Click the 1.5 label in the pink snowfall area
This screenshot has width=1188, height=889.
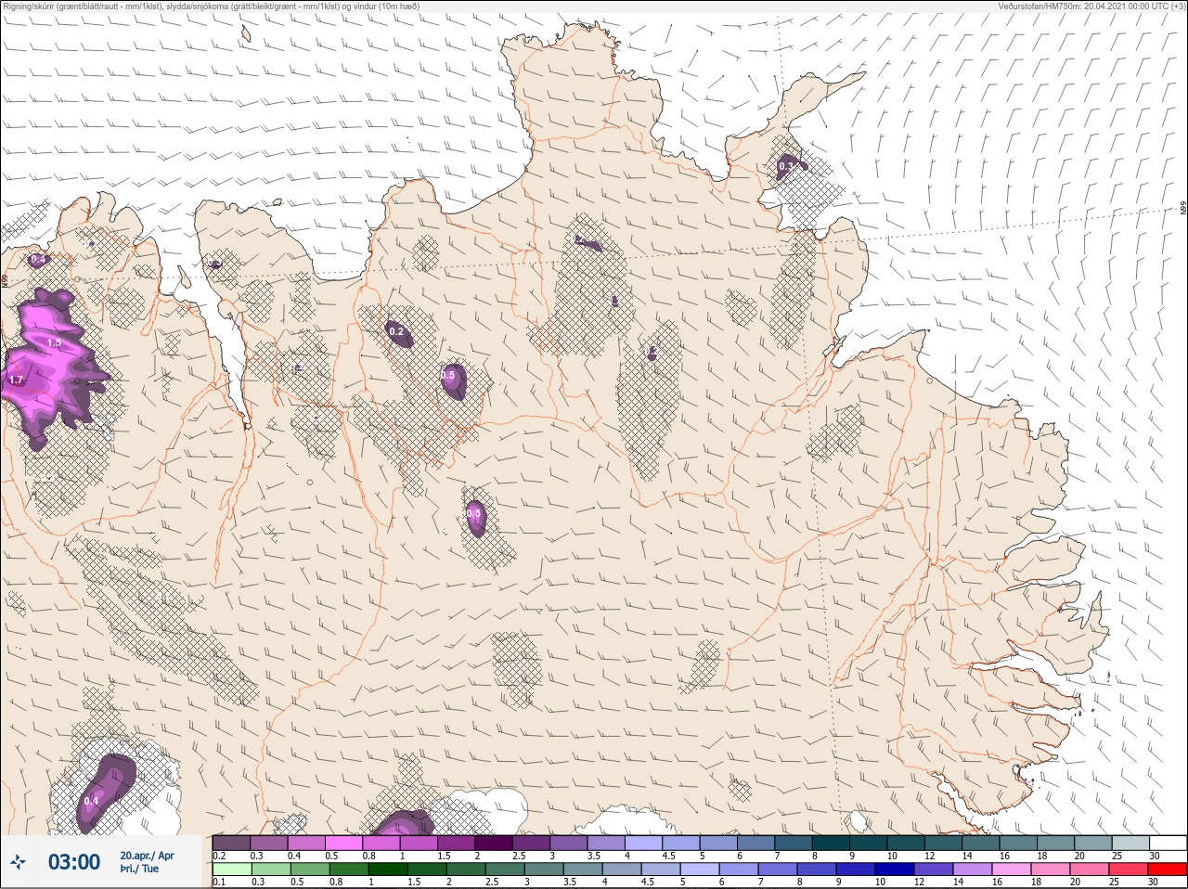(54, 342)
